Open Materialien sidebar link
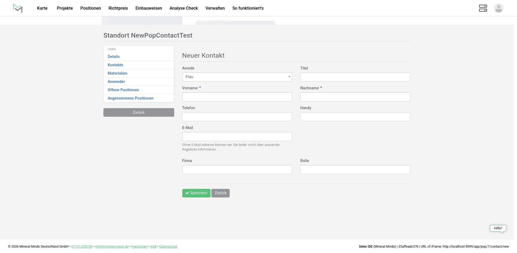Screen dimensions: 517x253 click(117, 73)
